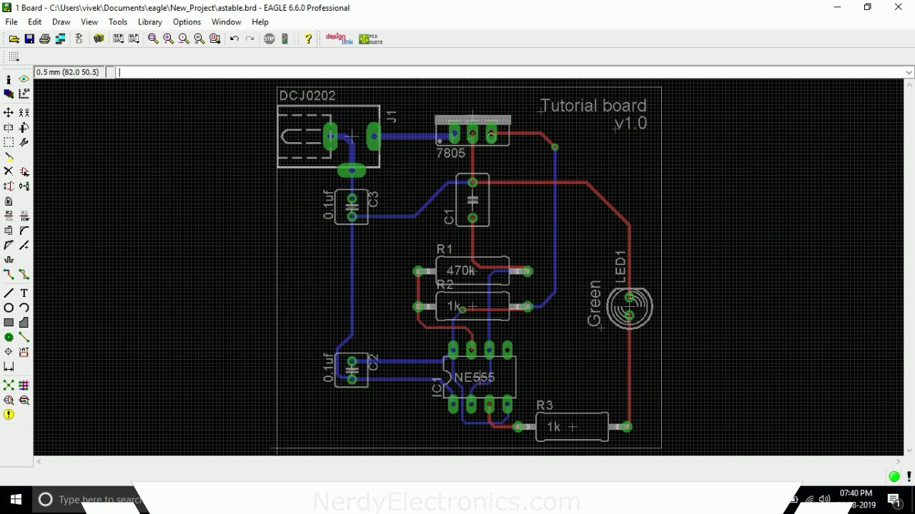The width and height of the screenshot is (915, 514).
Task: Select the Arc tool
Action: point(24,308)
